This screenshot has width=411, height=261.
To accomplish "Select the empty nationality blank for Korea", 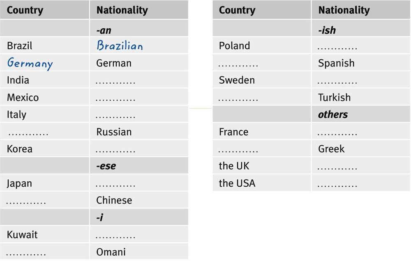I will 115,151.
